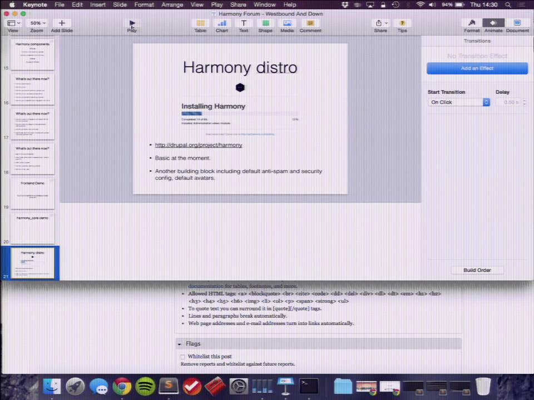Insert a Shape from the toolbar

pos(265,23)
